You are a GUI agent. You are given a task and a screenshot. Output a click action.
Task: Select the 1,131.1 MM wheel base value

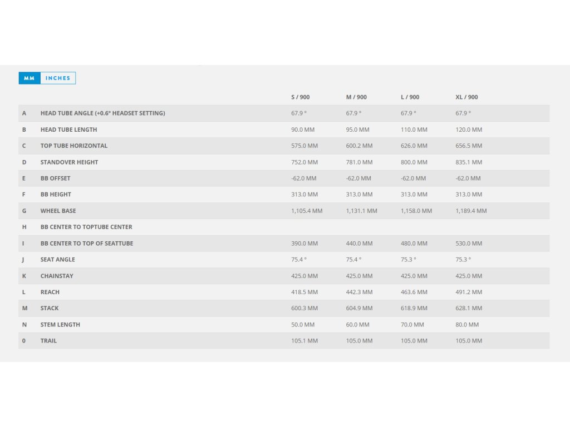coord(362,211)
